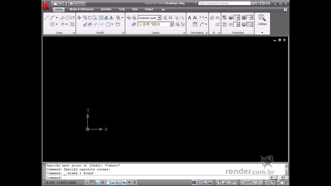Screen dimensions: 331x186
Task: Select the Rectangle tool in Draw panel
Action: 72,18
